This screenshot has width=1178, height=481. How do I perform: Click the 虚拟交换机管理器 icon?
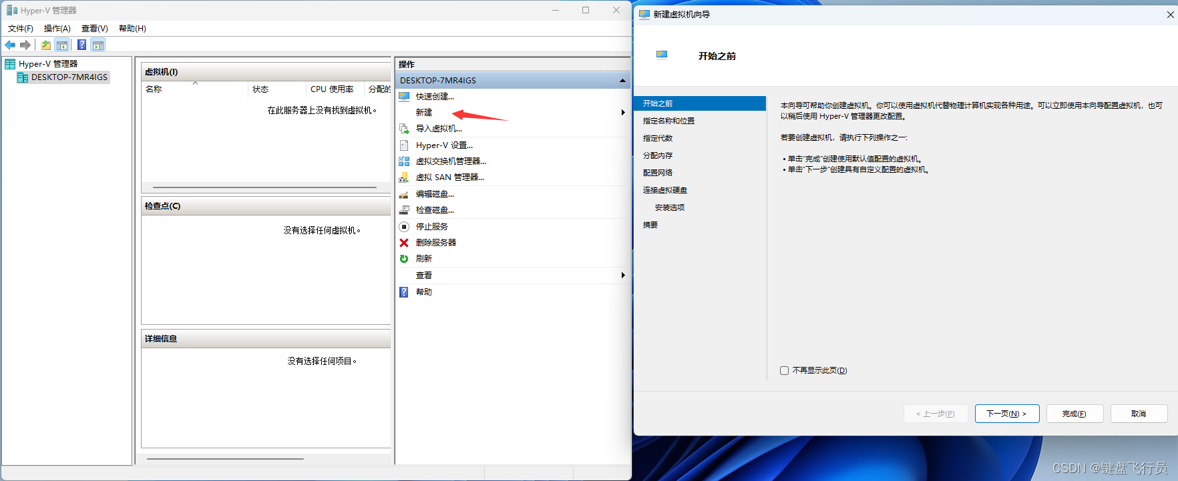click(404, 161)
